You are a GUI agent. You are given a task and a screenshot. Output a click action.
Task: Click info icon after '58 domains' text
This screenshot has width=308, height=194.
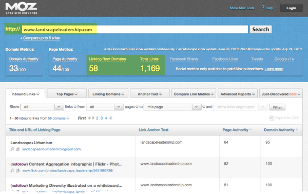click(68, 118)
